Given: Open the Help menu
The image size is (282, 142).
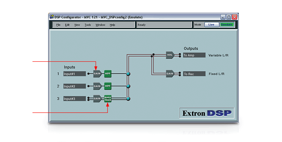Looking at the screenshot, I should click(112, 25).
